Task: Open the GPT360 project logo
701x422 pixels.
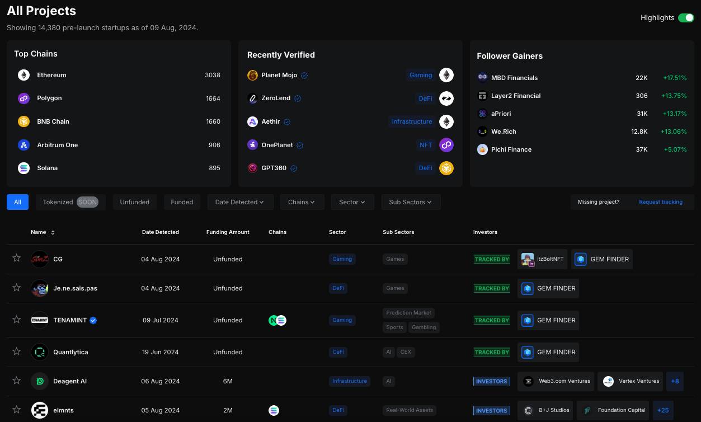Action: tap(253, 168)
